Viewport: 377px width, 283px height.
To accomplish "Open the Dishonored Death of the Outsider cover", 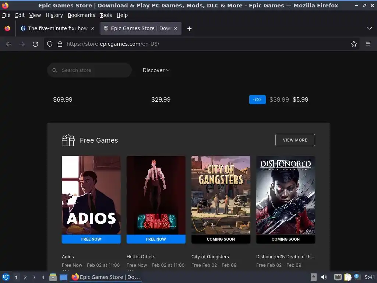I will [x=286, y=195].
